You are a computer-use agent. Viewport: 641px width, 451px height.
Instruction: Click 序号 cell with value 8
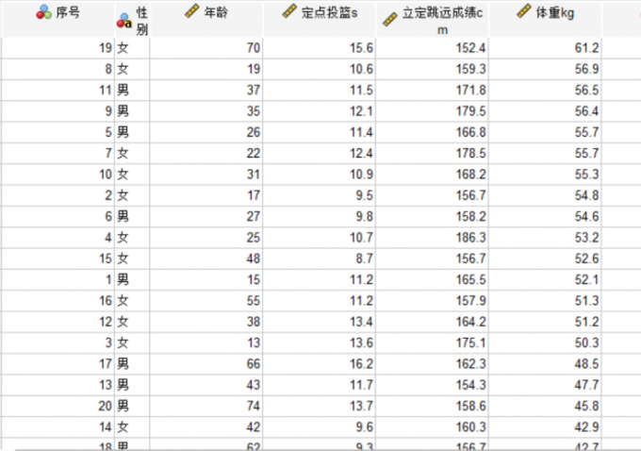tap(58, 69)
